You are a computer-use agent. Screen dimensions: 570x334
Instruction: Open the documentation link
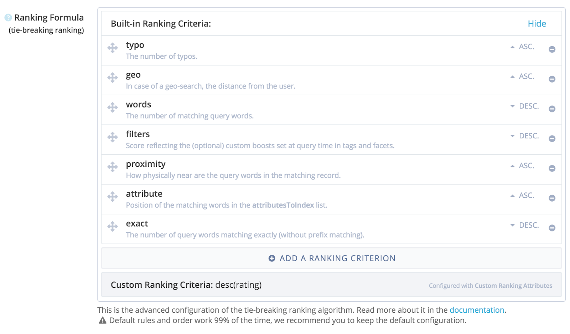[477, 310]
